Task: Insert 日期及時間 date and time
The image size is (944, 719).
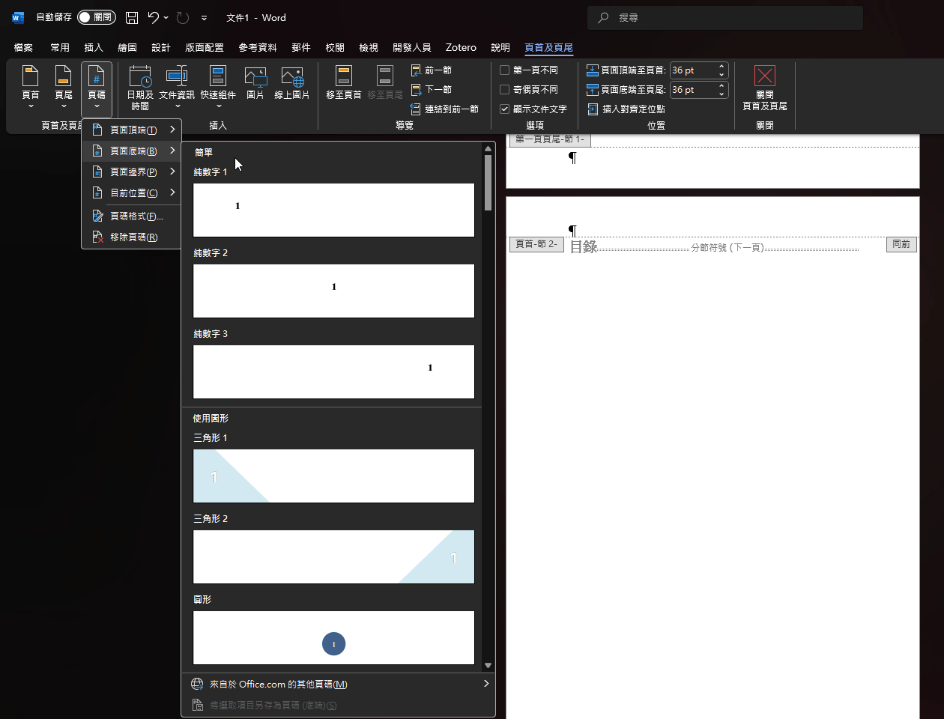Action: click(140, 88)
